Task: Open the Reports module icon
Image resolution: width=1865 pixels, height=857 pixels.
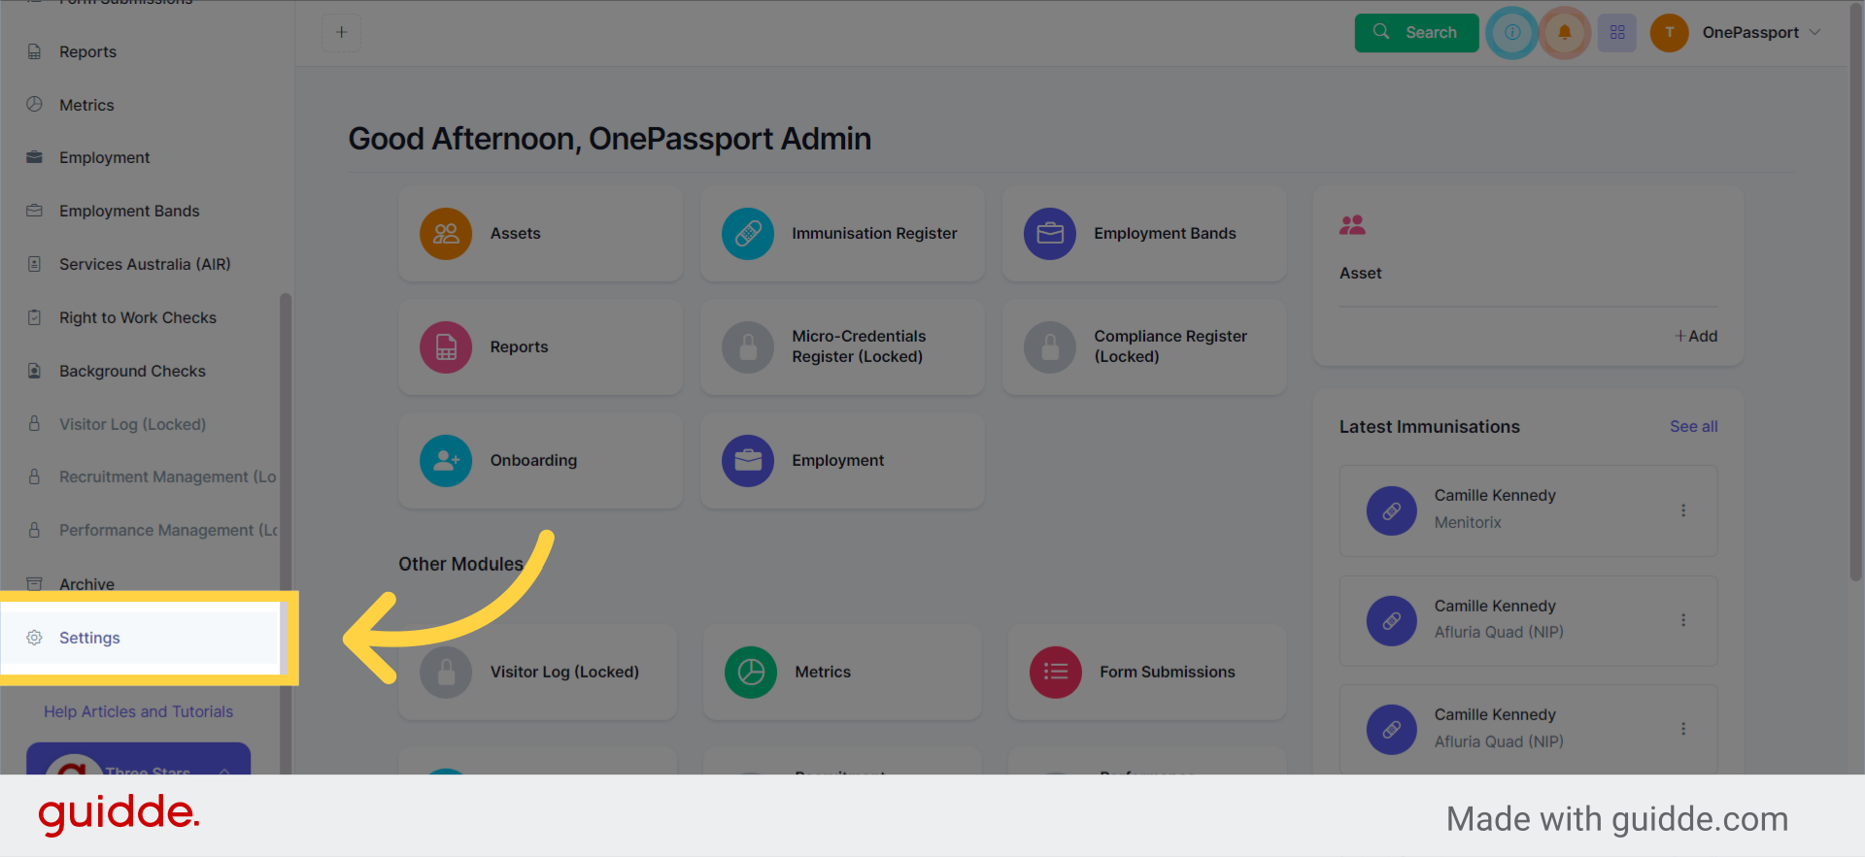Action: click(x=445, y=346)
